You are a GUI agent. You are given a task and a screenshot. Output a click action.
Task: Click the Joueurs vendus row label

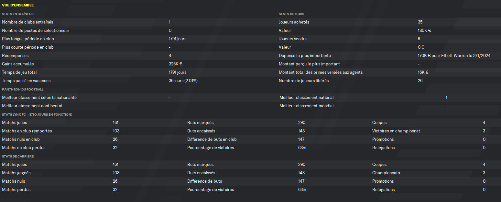(x=293, y=39)
